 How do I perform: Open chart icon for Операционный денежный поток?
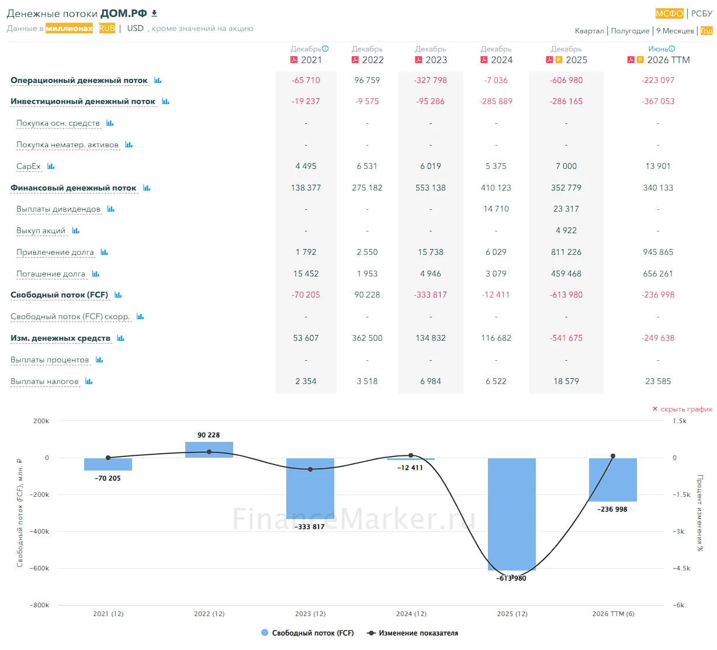click(x=158, y=80)
